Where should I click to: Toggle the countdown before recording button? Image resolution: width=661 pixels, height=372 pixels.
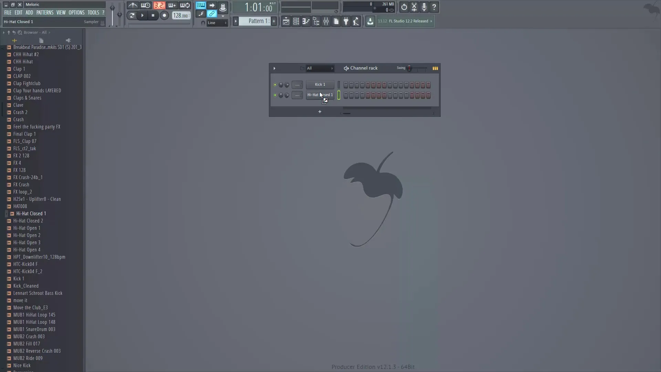point(159,6)
